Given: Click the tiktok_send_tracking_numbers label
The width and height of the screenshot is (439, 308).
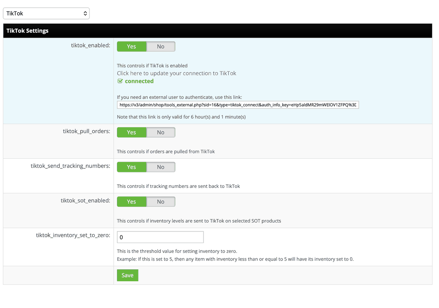Looking at the screenshot, I should [70, 166].
